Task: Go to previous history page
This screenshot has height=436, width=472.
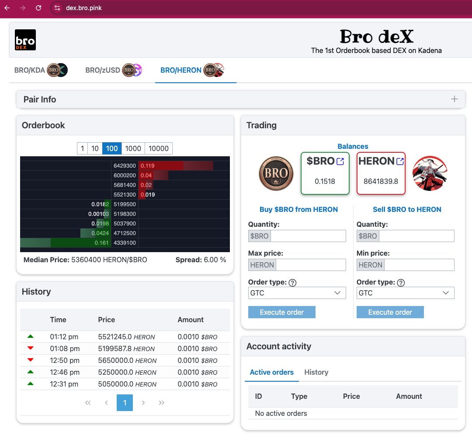Action: point(106,403)
